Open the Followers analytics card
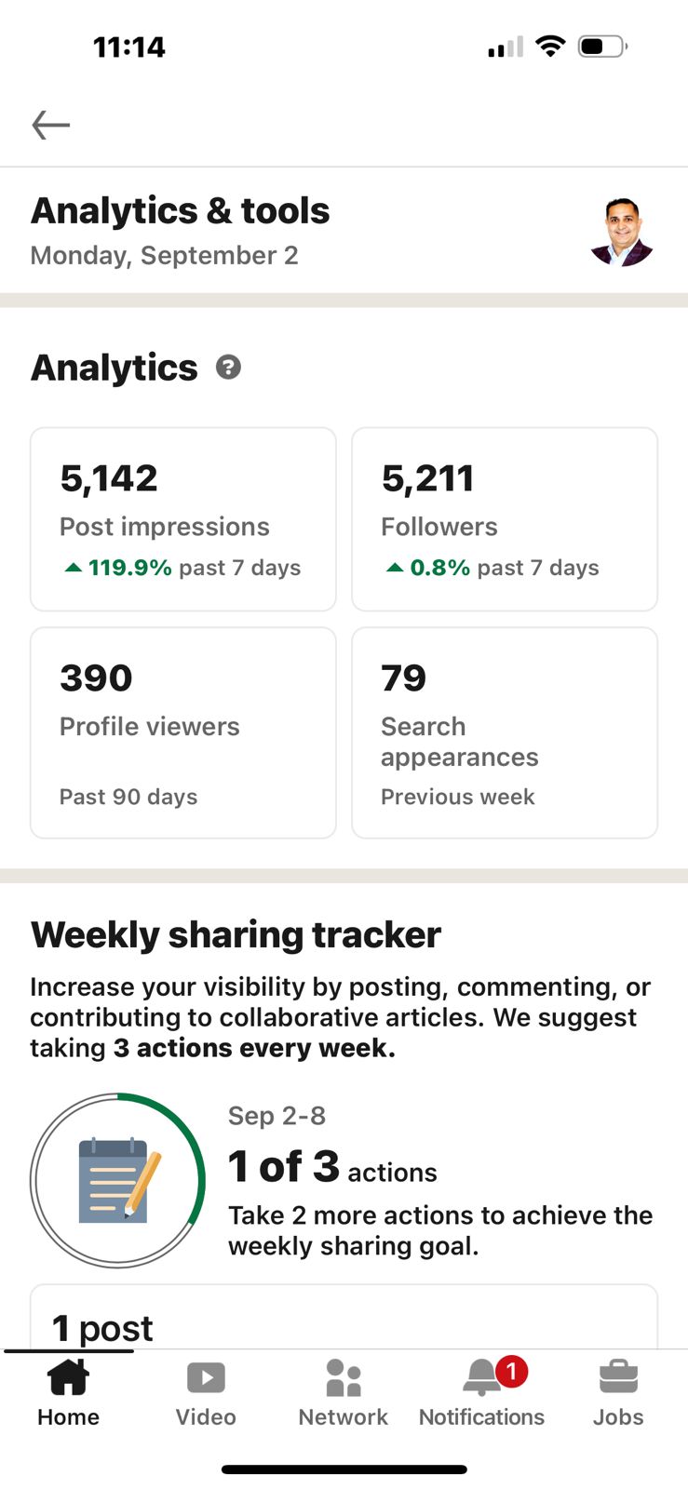The width and height of the screenshot is (688, 1489). click(x=505, y=519)
